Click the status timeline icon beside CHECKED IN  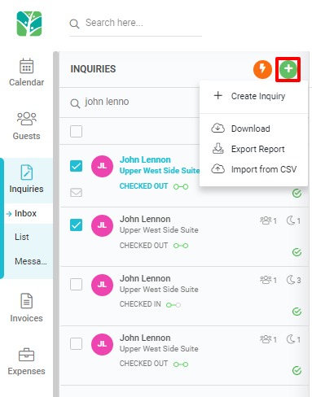[174, 305]
